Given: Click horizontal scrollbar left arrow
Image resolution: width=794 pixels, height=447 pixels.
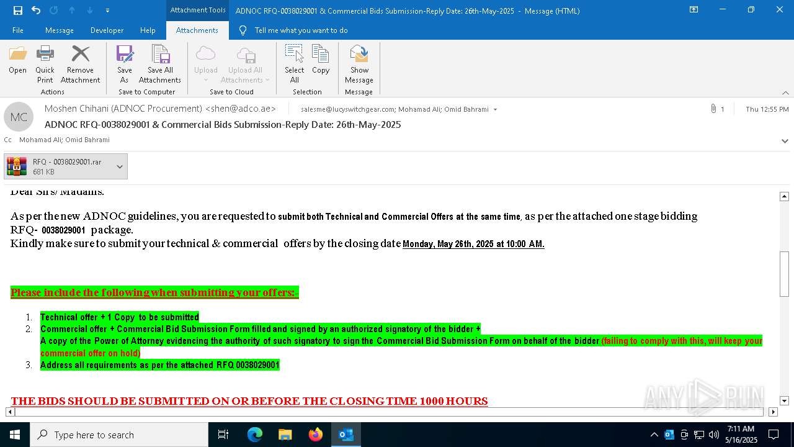Looking at the screenshot, I should pyautogui.click(x=10, y=412).
